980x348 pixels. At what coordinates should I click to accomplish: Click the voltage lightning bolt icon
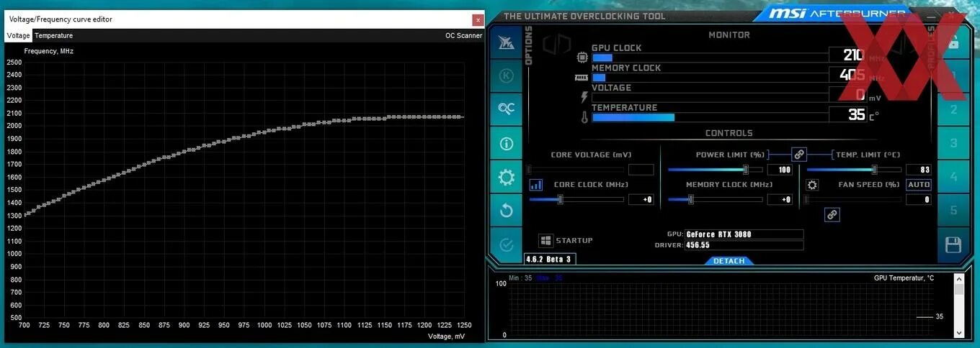pyautogui.click(x=584, y=96)
